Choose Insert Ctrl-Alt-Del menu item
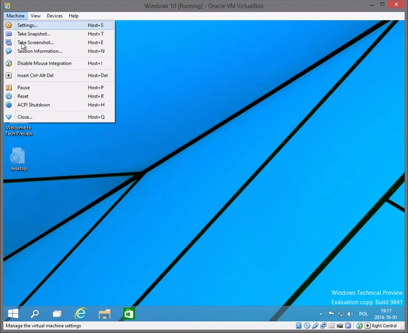The width and height of the screenshot is (408, 333). pyautogui.click(x=59, y=75)
